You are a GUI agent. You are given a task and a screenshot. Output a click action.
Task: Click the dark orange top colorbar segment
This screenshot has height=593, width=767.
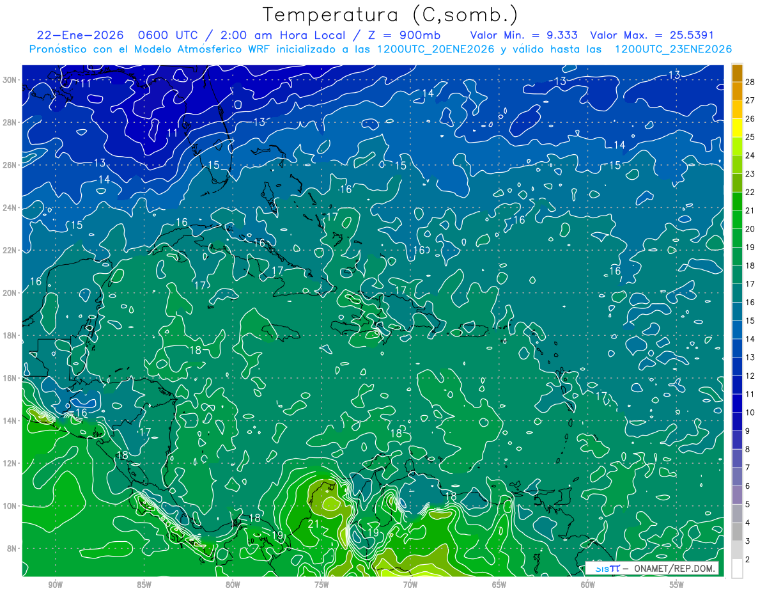[737, 73]
